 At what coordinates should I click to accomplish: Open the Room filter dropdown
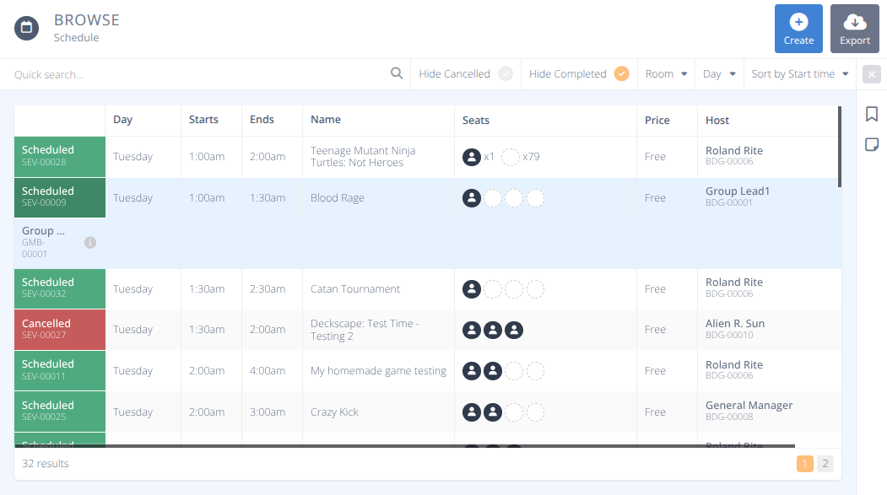click(x=666, y=73)
